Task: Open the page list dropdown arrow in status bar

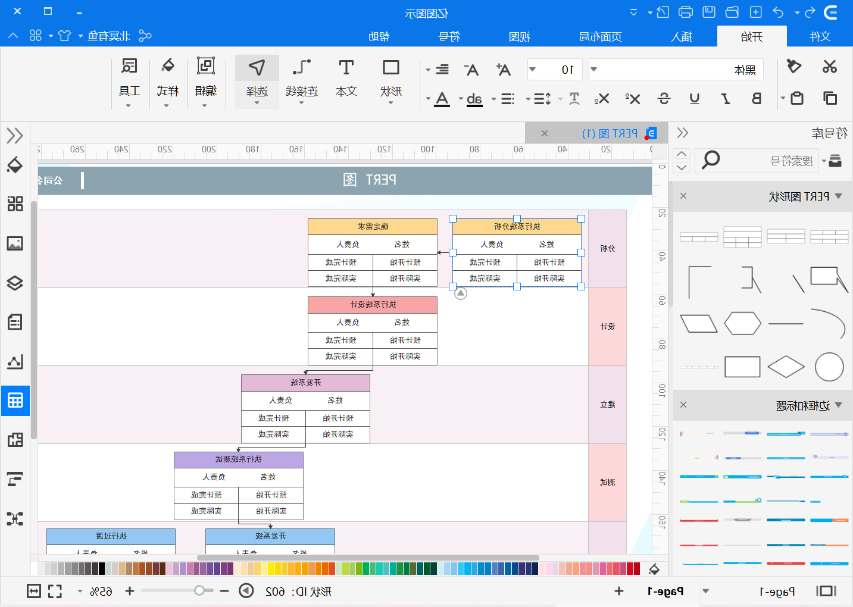Action: point(706,591)
